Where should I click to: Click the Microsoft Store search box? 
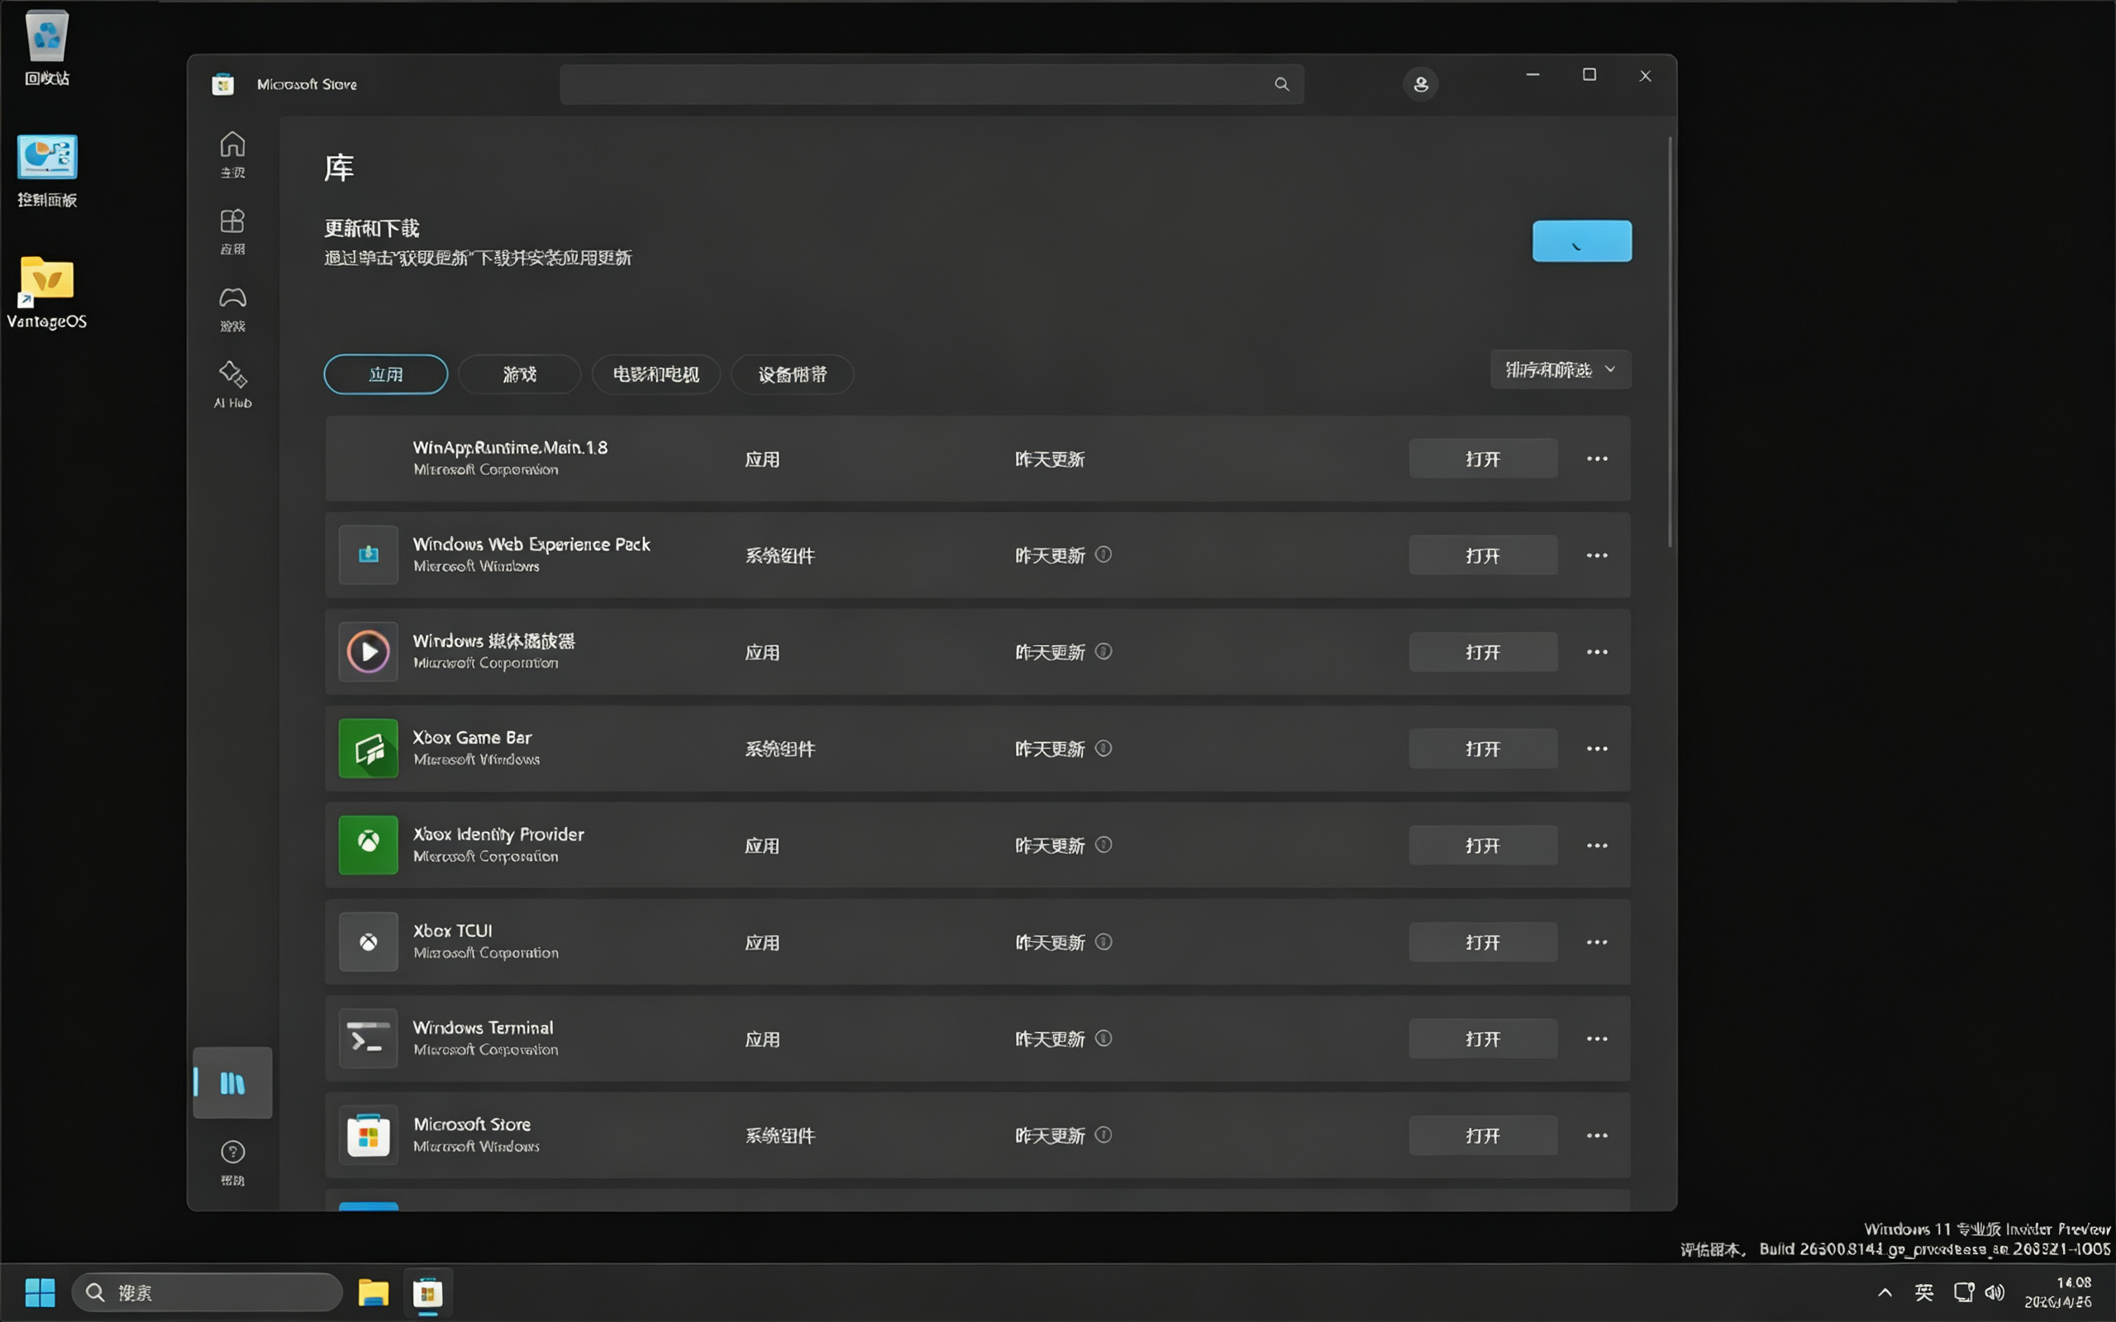tap(932, 84)
